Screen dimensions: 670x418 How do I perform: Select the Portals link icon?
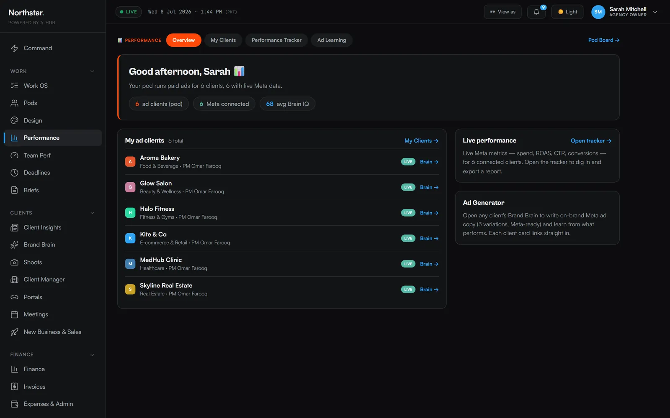point(14,297)
